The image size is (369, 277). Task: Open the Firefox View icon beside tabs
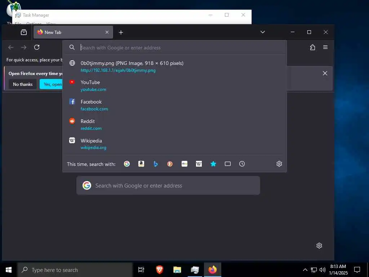(24, 32)
